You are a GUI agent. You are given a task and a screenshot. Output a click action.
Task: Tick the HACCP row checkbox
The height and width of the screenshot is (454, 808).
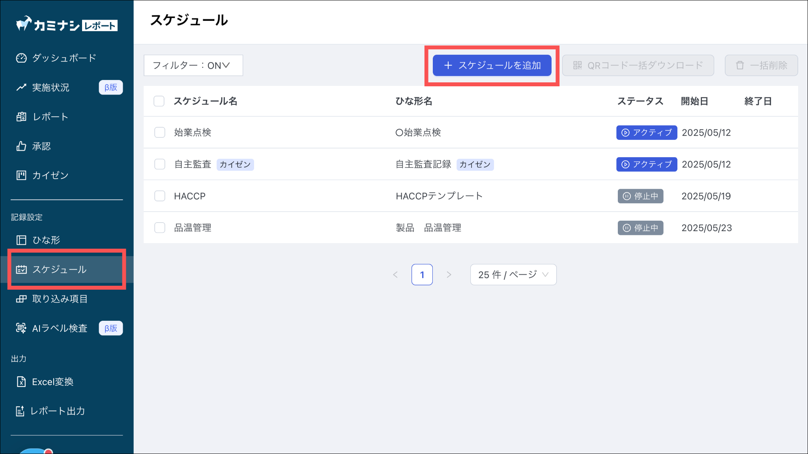pyautogui.click(x=160, y=196)
